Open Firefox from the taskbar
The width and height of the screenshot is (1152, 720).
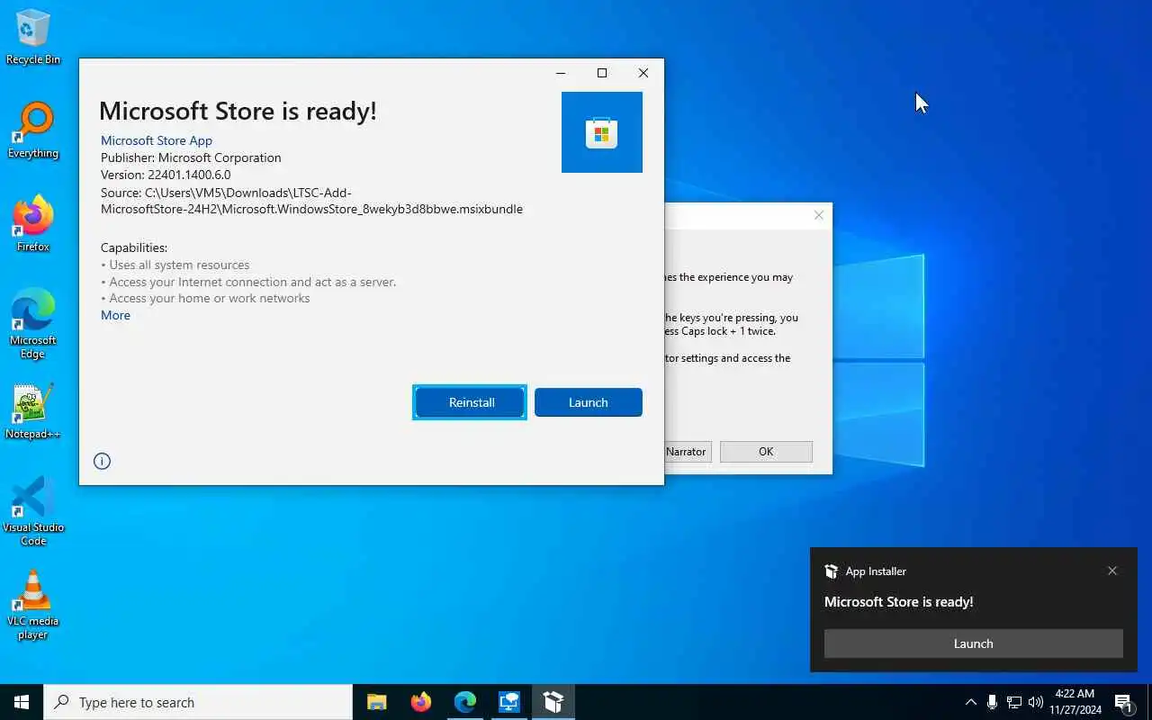pos(421,702)
